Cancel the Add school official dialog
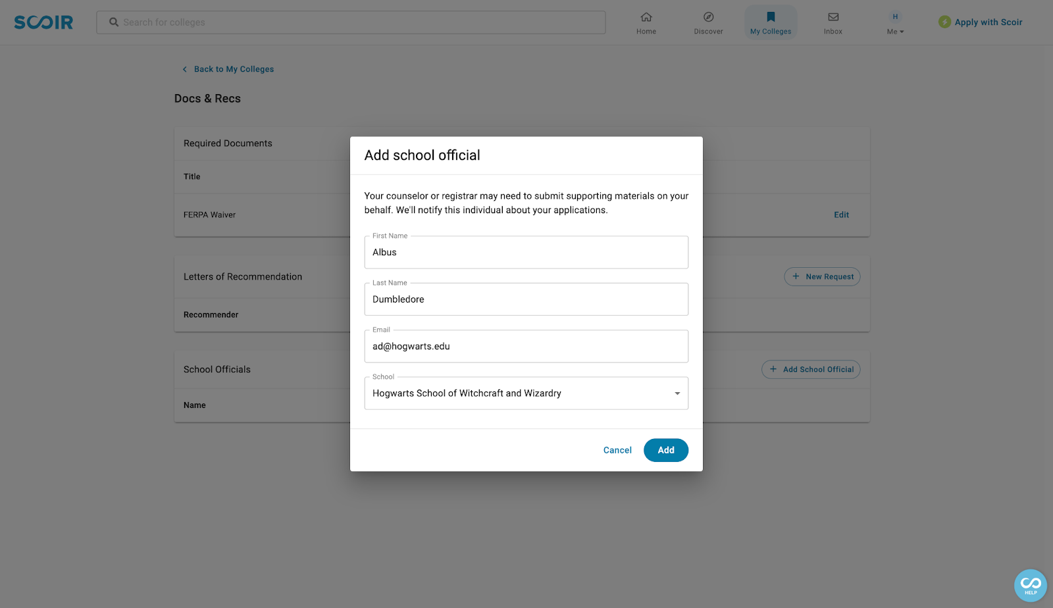Screen dimensions: 1053x608 click(x=617, y=450)
